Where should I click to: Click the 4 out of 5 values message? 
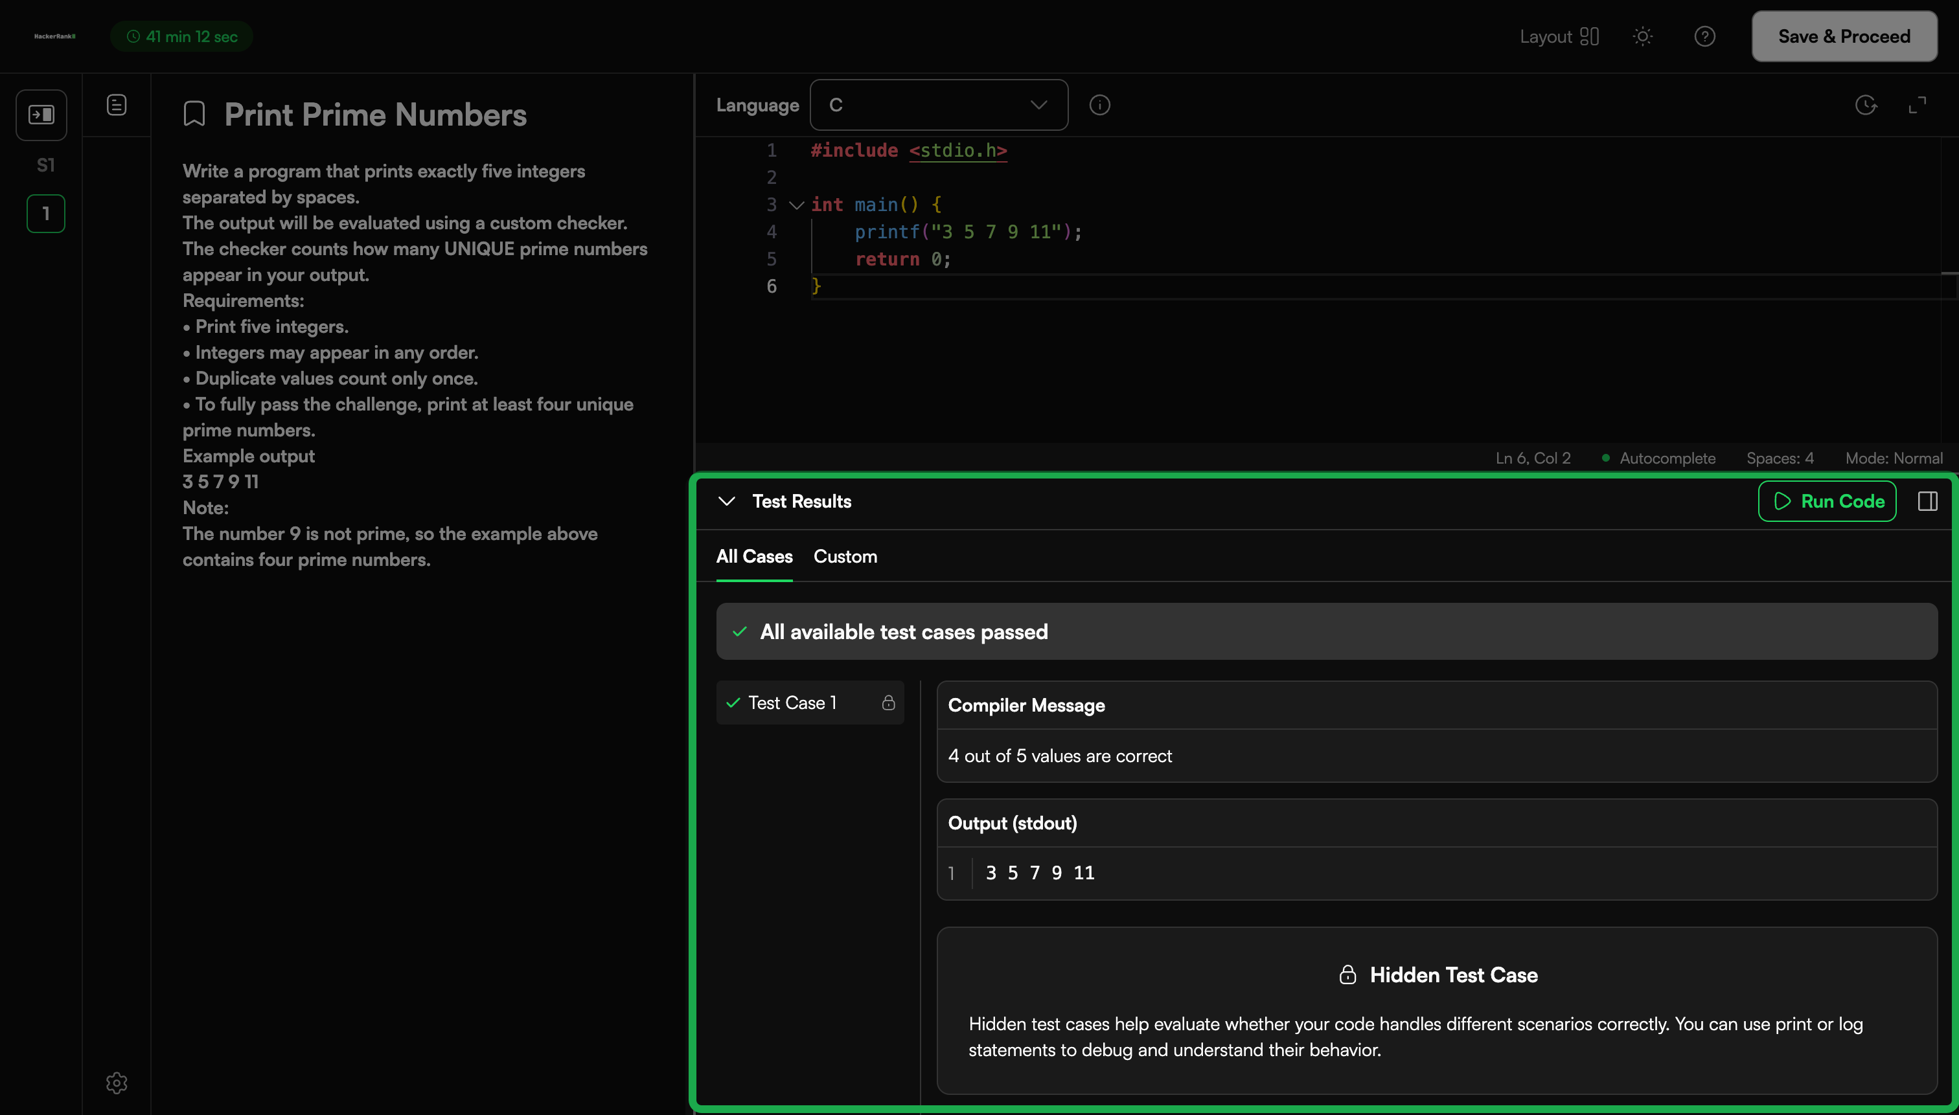[1060, 756]
